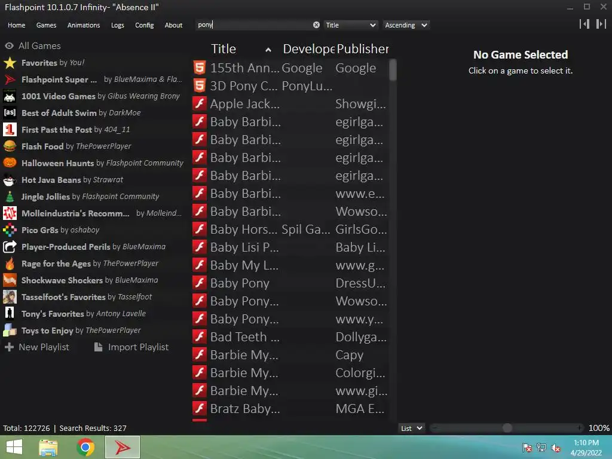Toggle the Title column sort arrow
612x459 pixels.
[268, 50]
